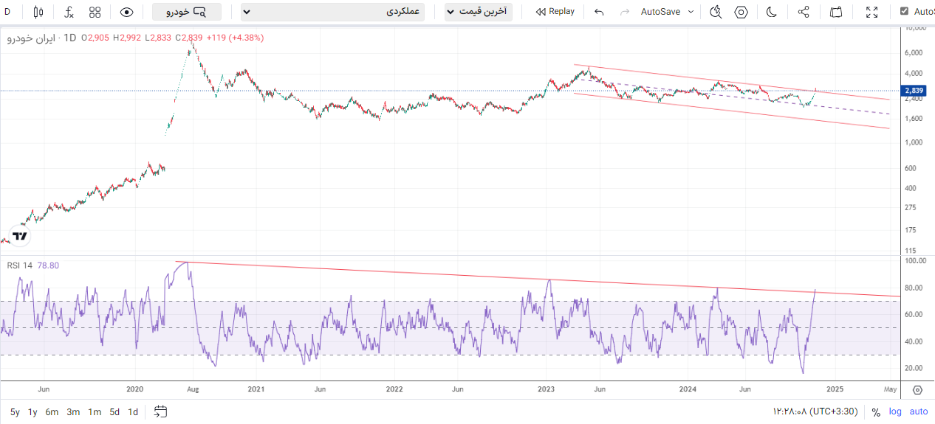The image size is (935, 424).
Task: Click the ایران خودرو symbol title
Action: pyautogui.click(x=32, y=38)
